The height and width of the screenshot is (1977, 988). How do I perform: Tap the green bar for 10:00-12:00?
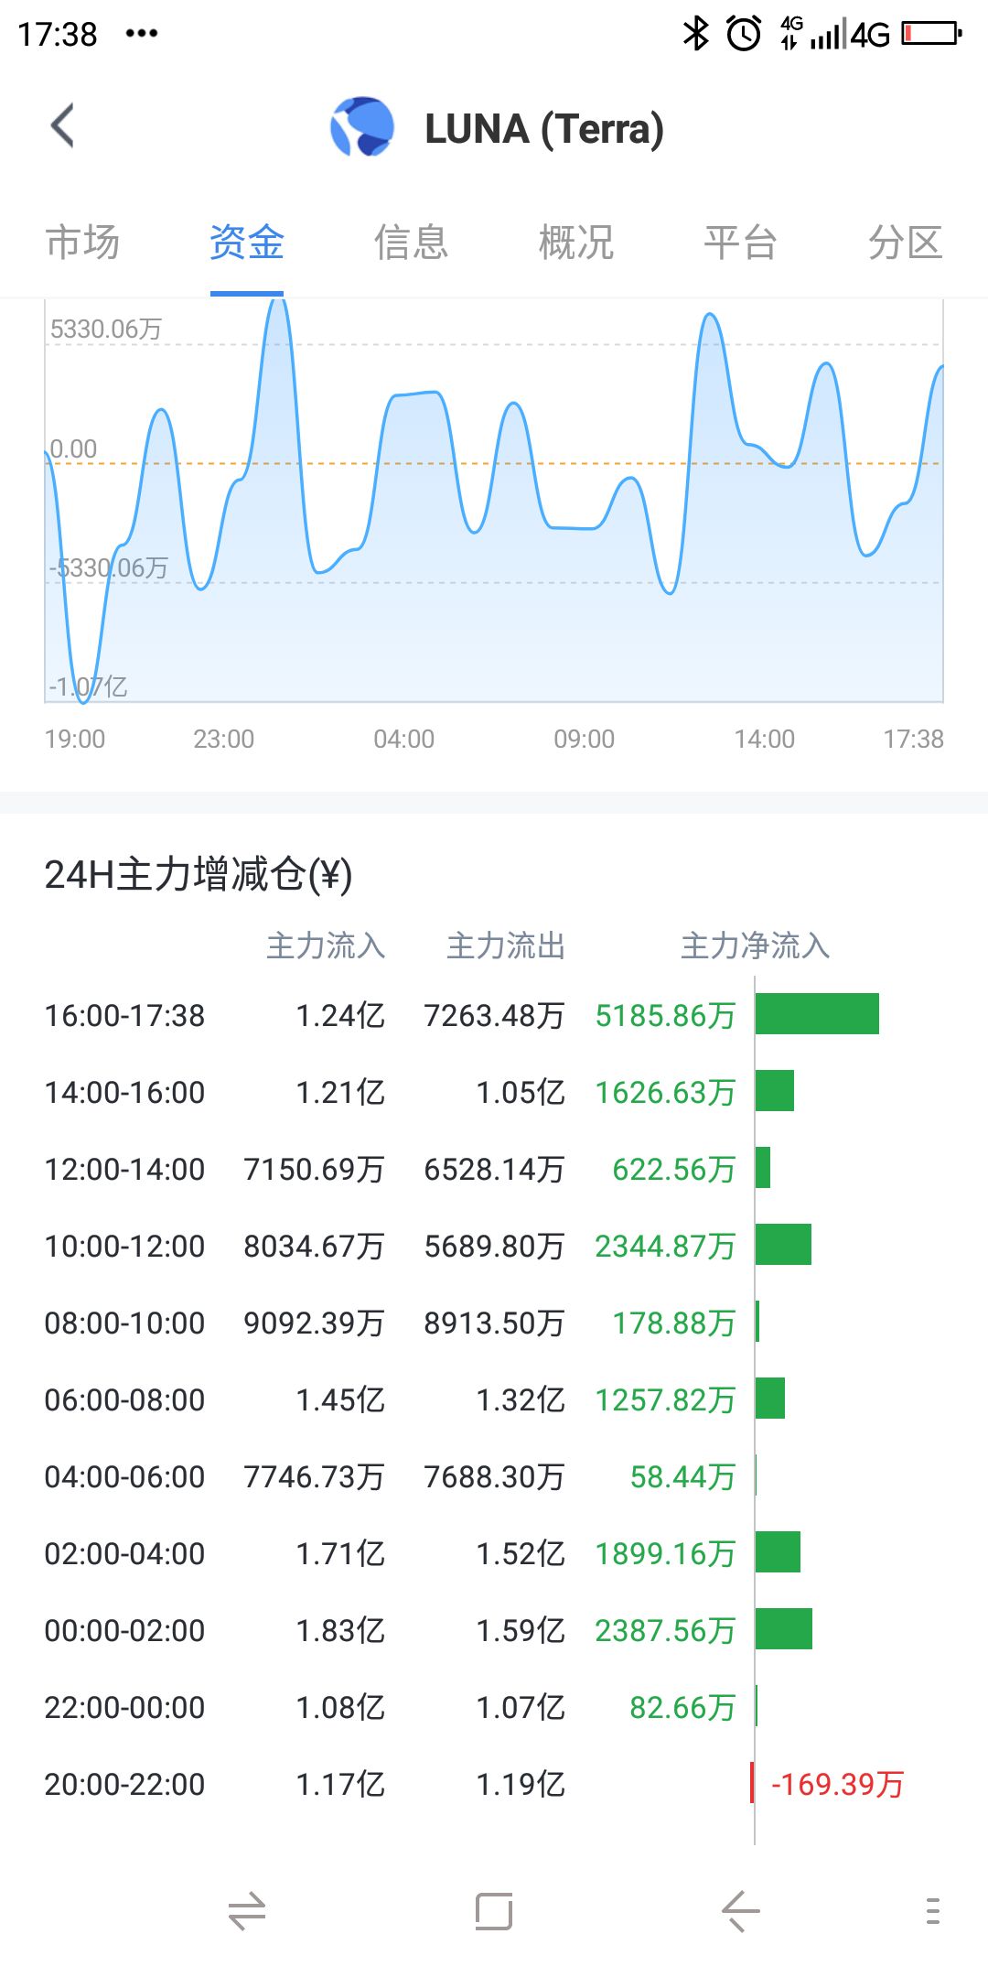tap(783, 1245)
